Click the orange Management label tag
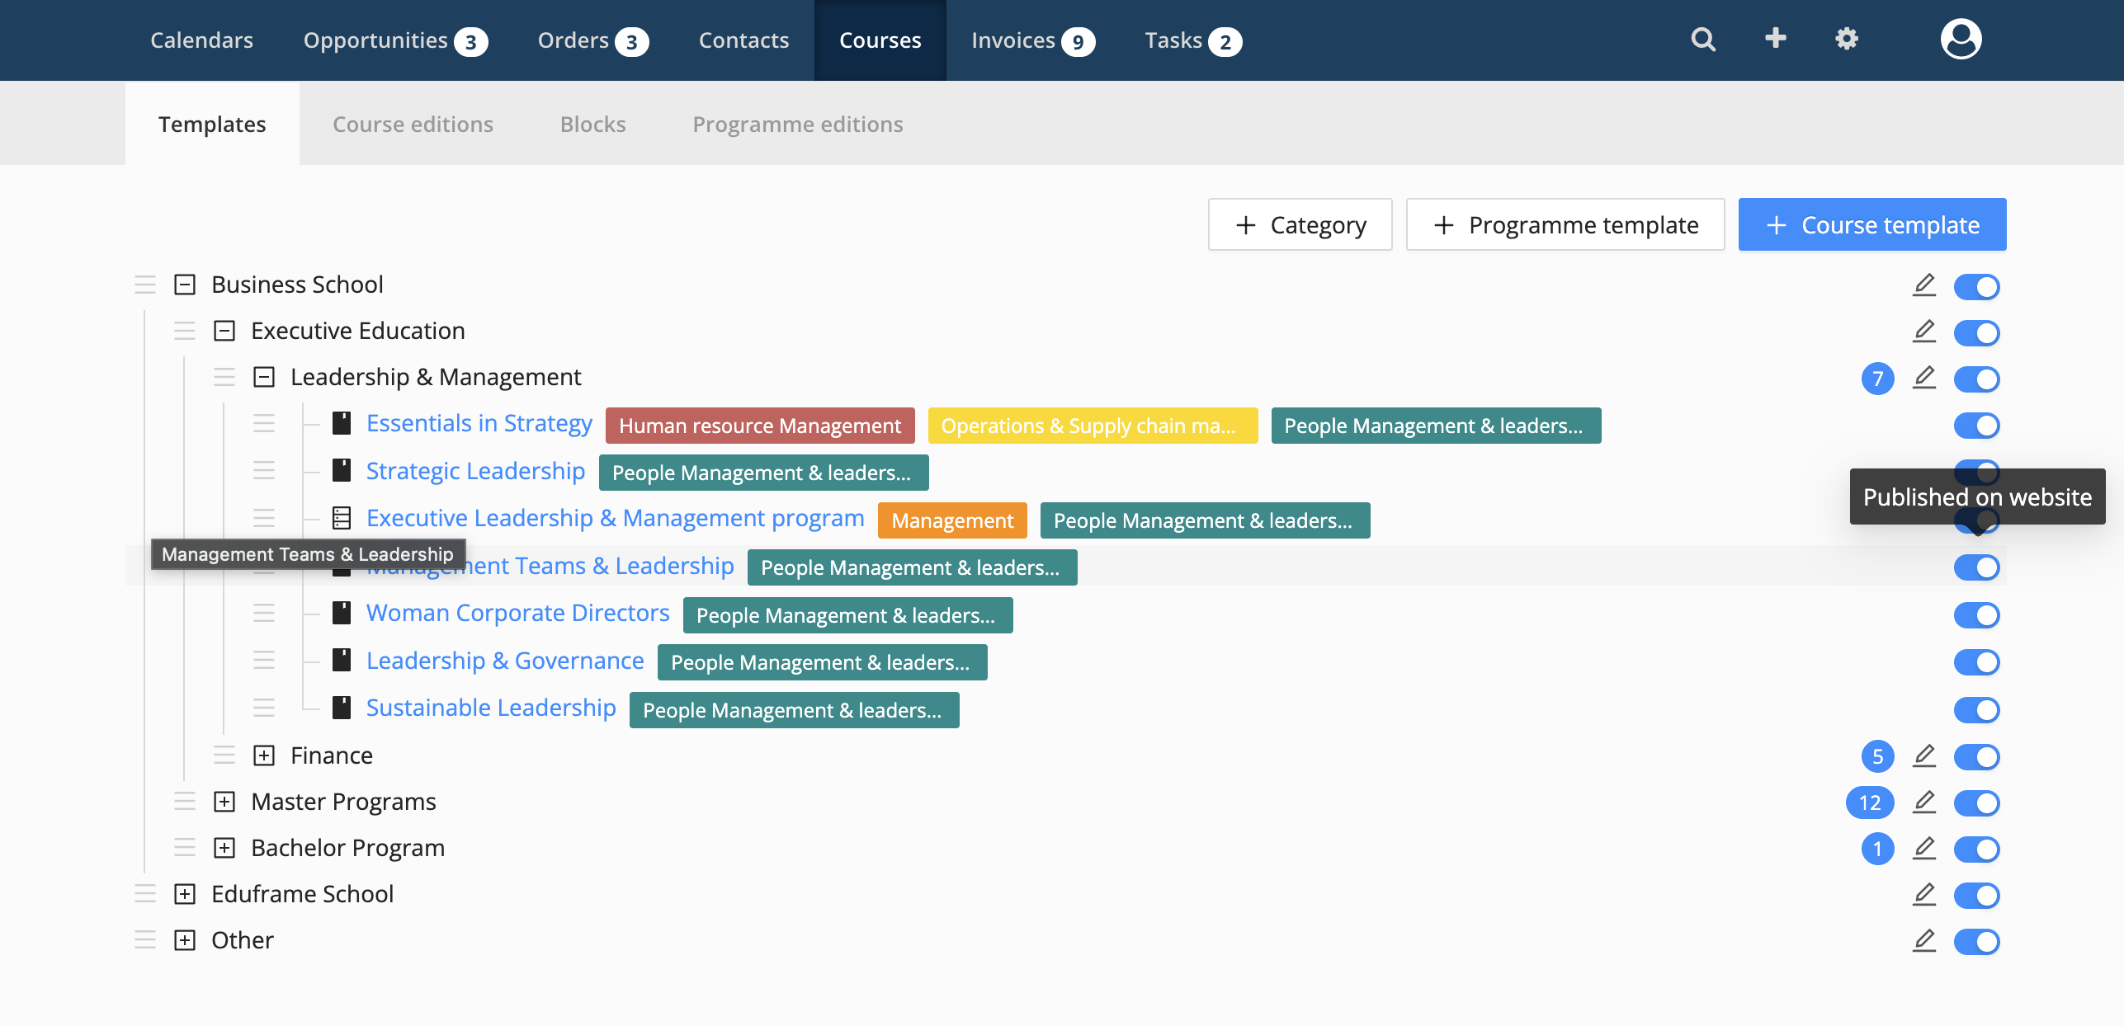Screen dimensions: 2124x1026 [951, 520]
